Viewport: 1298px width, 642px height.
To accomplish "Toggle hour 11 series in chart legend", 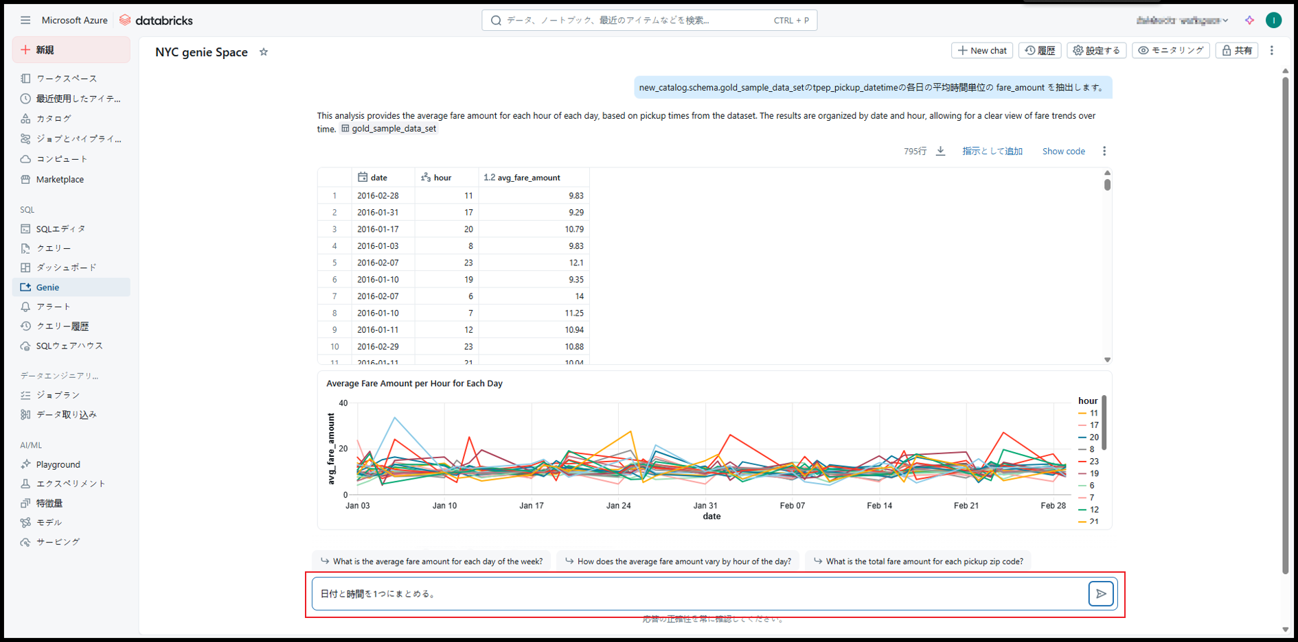I will (x=1089, y=413).
